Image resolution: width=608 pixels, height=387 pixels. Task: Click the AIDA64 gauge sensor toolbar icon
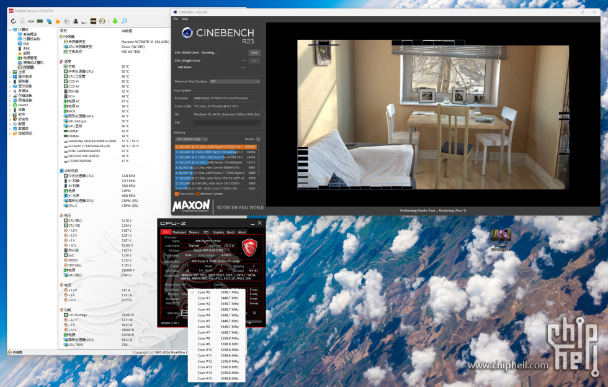pyautogui.click(x=102, y=21)
